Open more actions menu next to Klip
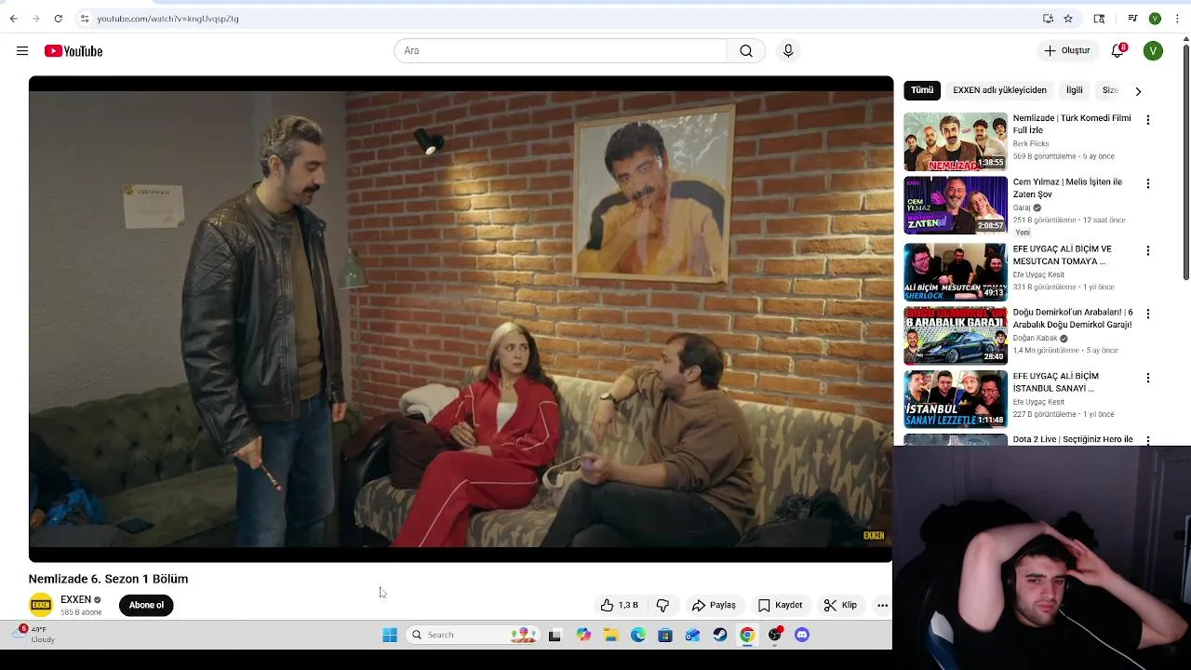Screen dimensions: 1191x670 pos(882,605)
